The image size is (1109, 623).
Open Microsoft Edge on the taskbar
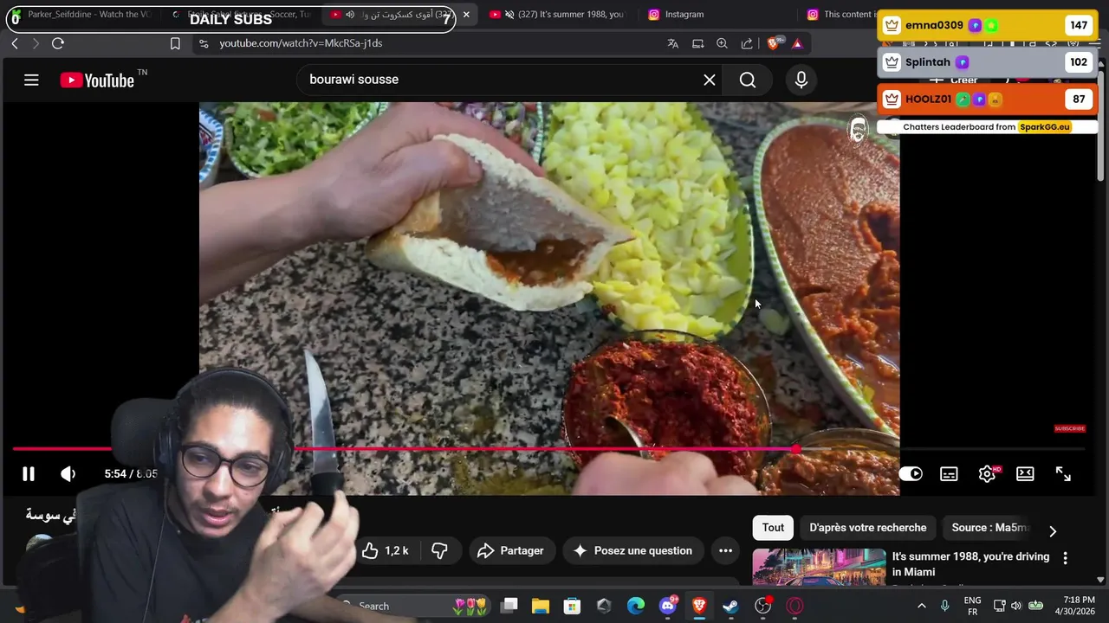coord(636,606)
